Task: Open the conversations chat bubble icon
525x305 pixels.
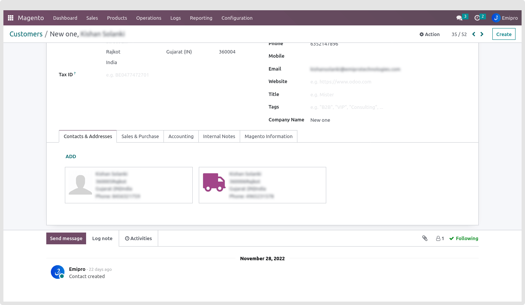Action: coord(459,18)
